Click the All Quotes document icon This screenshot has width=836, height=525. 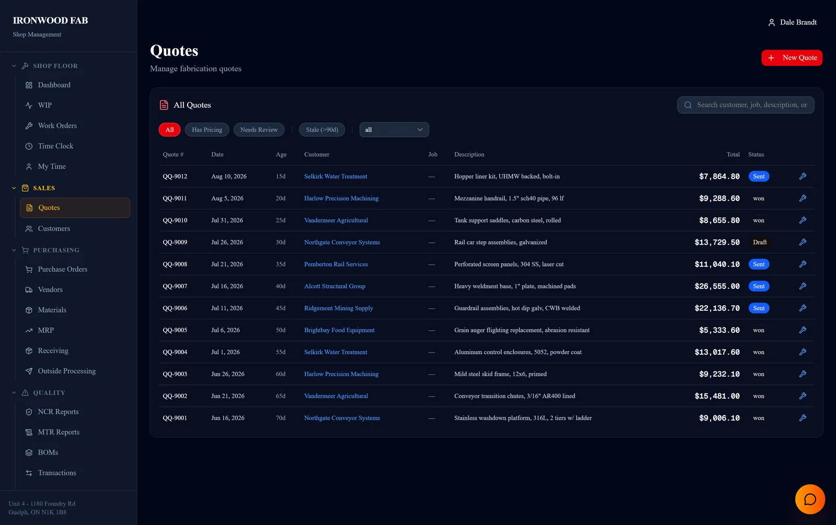click(x=164, y=105)
